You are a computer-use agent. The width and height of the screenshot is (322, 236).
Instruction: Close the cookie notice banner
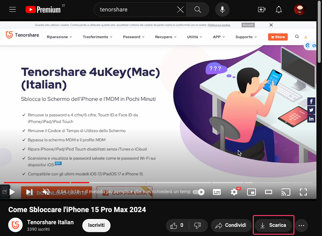pyautogui.click(x=271, y=25)
